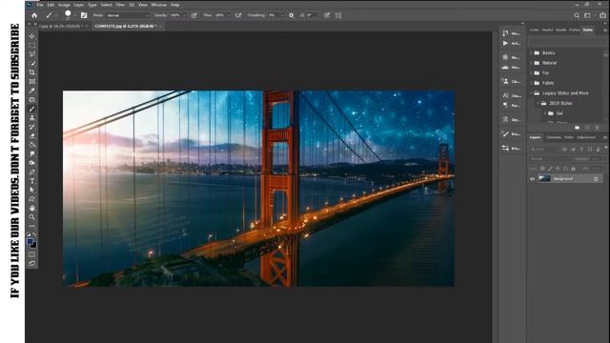
Task: Open the smoothing options gear icon
Action: tap(292, 15)
